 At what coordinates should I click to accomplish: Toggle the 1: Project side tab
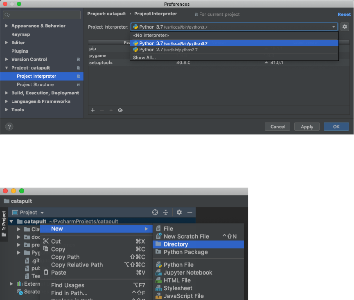click(4, 224)
